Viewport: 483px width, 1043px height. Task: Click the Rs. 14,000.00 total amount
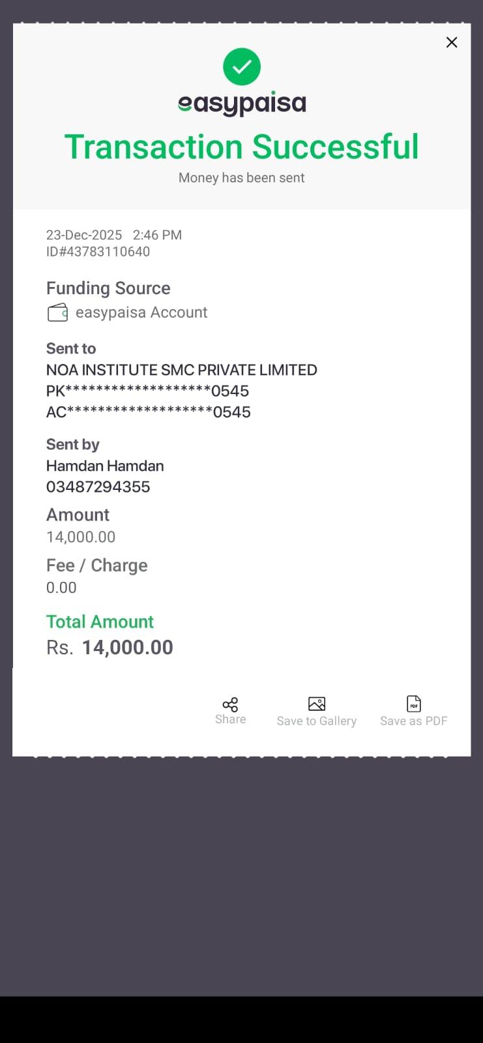tap(110, 647)
